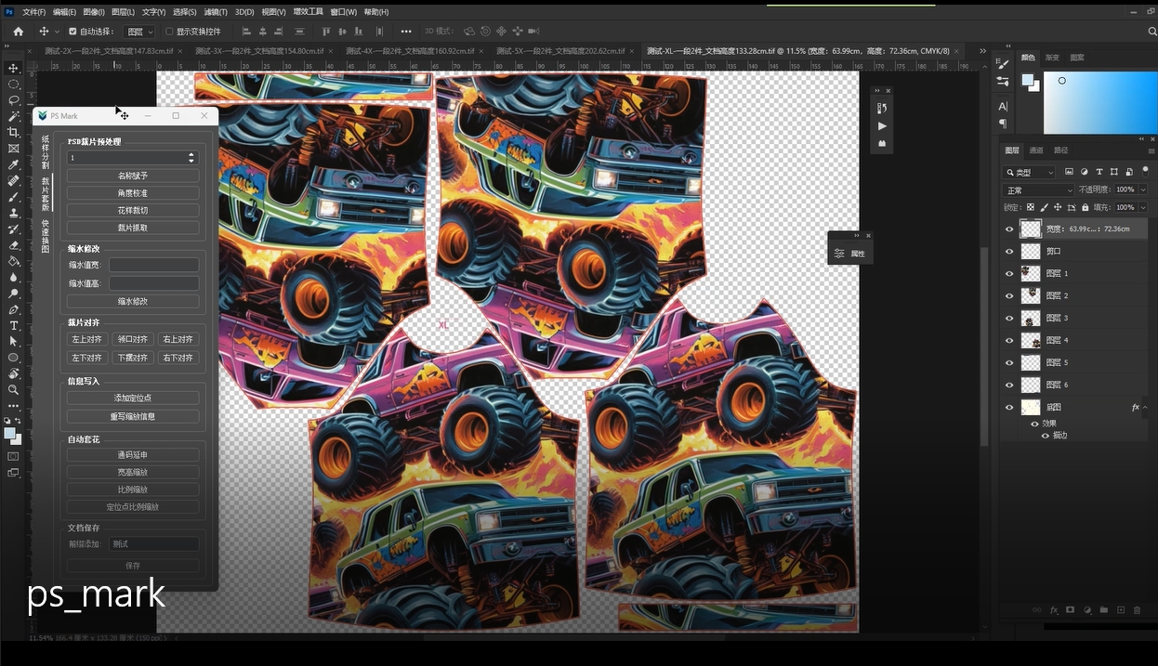Select the Horizontal Type tool

point(14,325)
